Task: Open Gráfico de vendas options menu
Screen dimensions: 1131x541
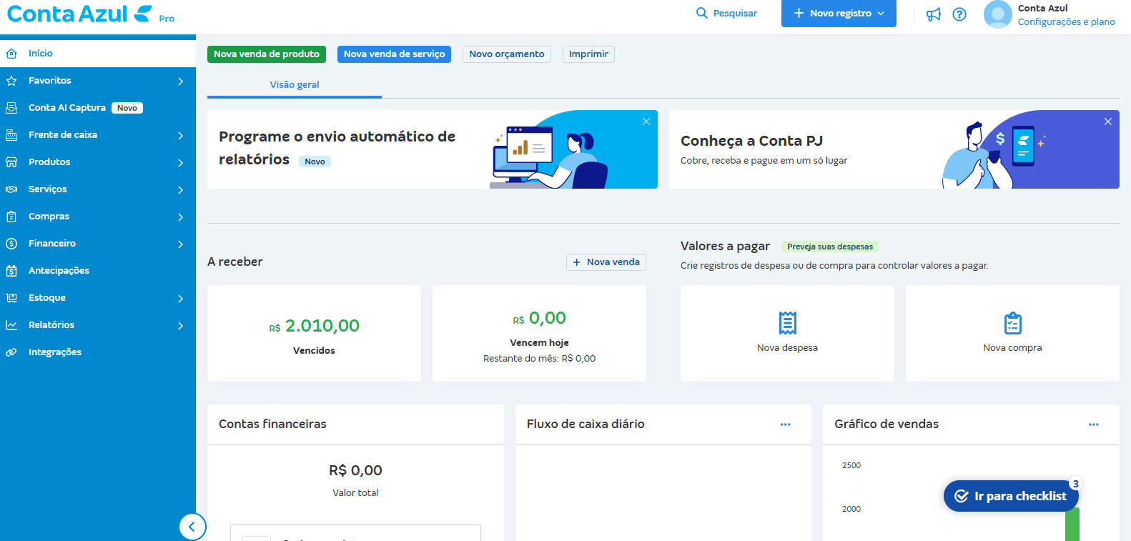Action: coord(1094,425)
